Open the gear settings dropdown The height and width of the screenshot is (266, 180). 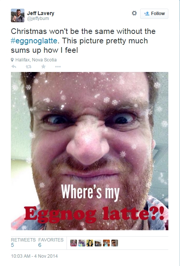[134, 13]
